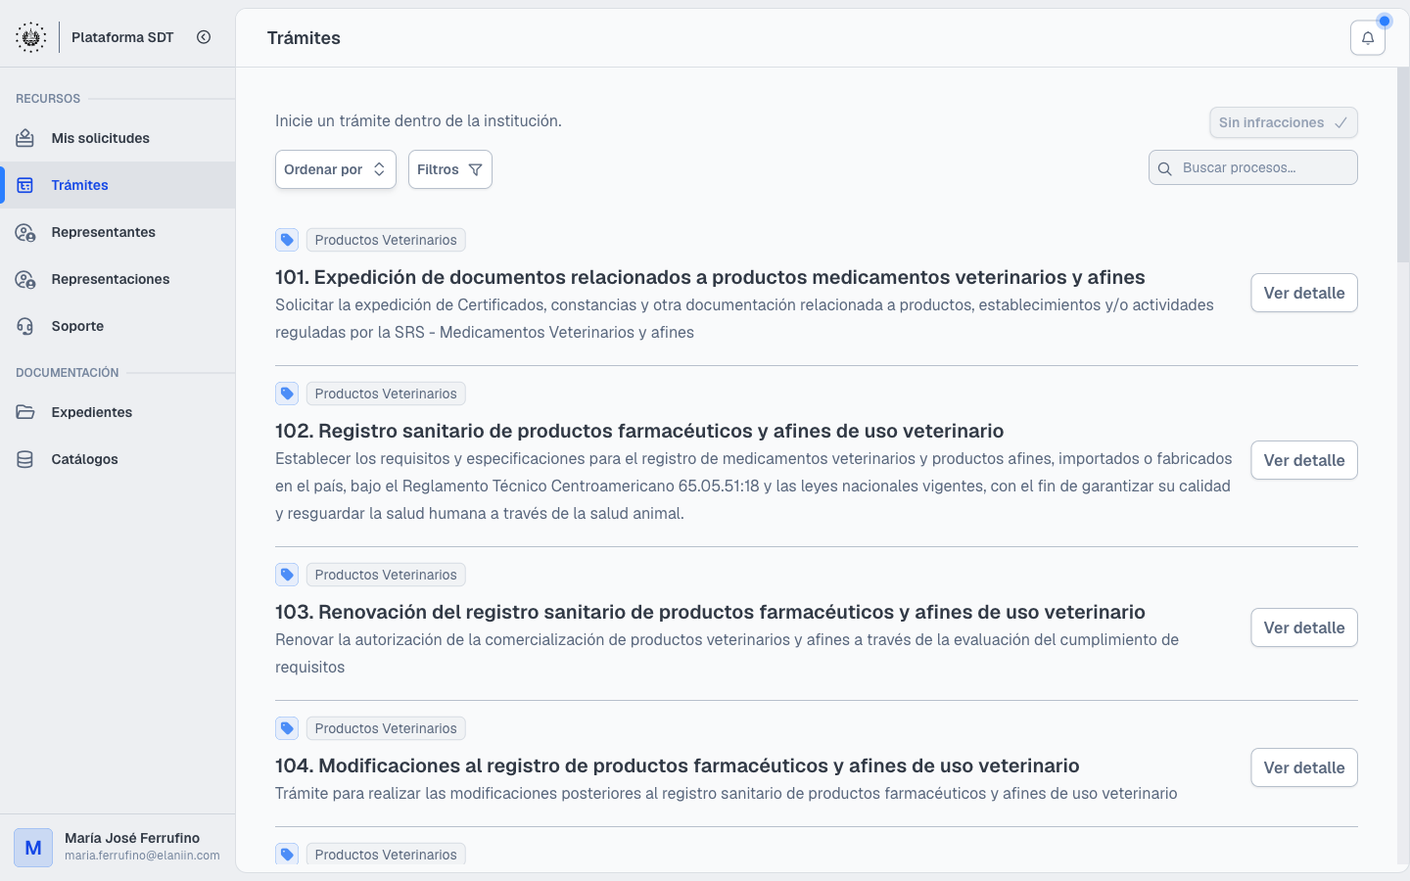Click the tag icon above trámite 101

[287, 240]
